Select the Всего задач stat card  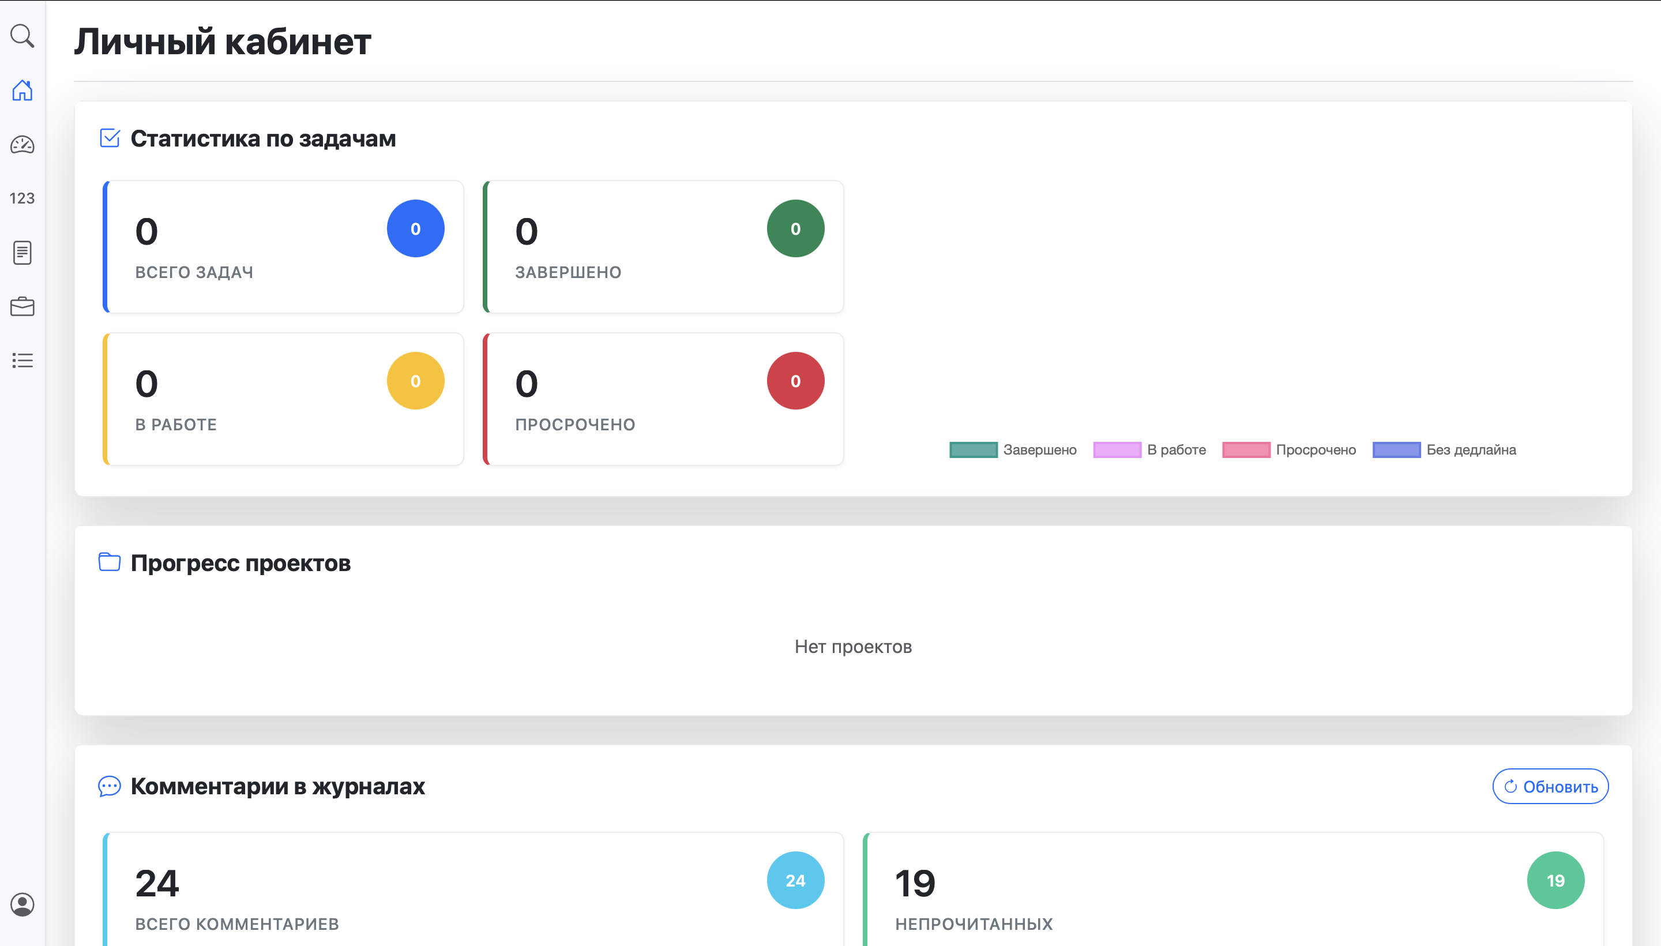point(283,247)
